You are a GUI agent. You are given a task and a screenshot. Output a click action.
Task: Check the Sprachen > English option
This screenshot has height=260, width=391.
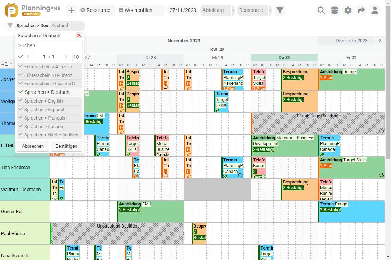point(43,101)
